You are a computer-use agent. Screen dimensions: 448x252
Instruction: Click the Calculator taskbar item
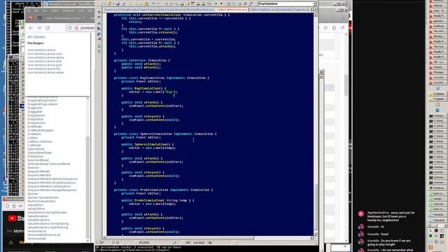(437, 220)
